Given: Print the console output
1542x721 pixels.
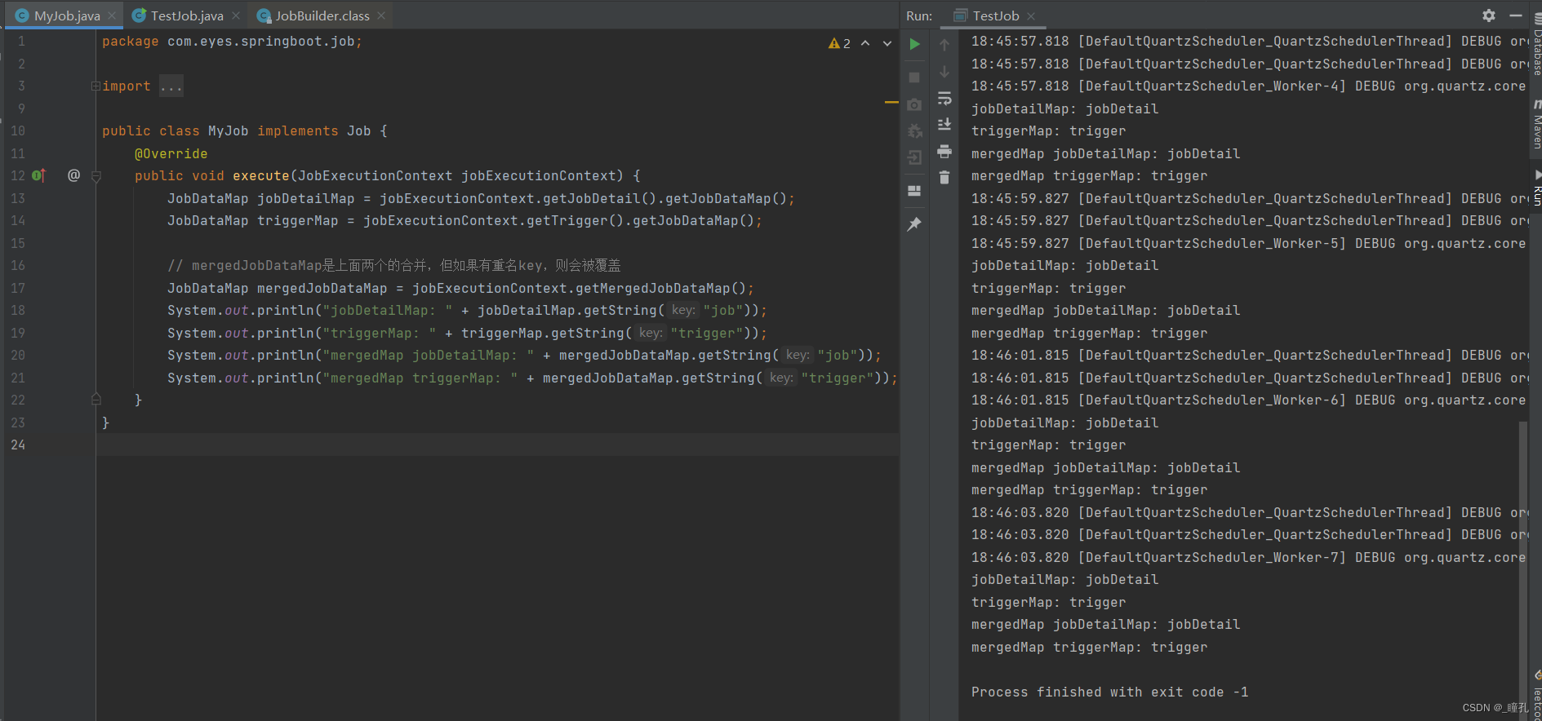Looking at the screenshot, I should (944, 151).
